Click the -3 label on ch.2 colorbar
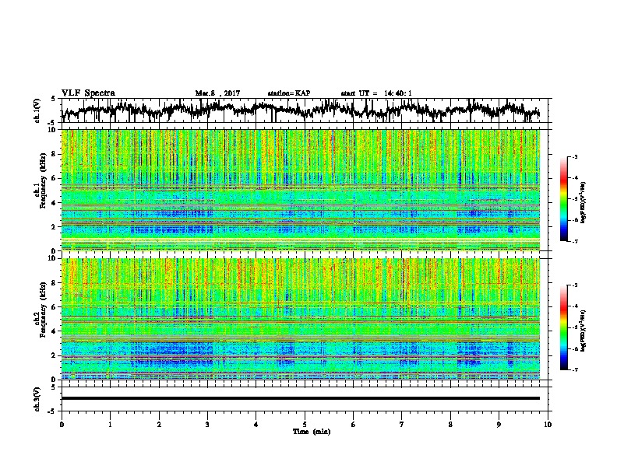617x476 pixels. pos(575,285)
